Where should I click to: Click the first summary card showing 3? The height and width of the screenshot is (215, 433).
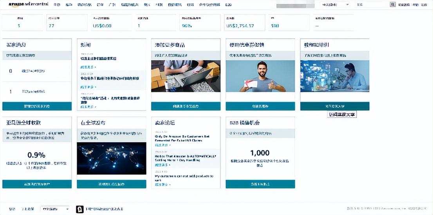(x=22, y=23)
